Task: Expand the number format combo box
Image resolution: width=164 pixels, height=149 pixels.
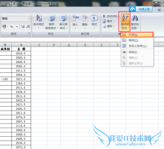Action: [x=29, y=19]
